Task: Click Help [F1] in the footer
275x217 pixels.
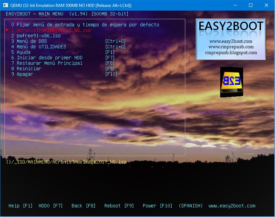Action: coord(21,206)
